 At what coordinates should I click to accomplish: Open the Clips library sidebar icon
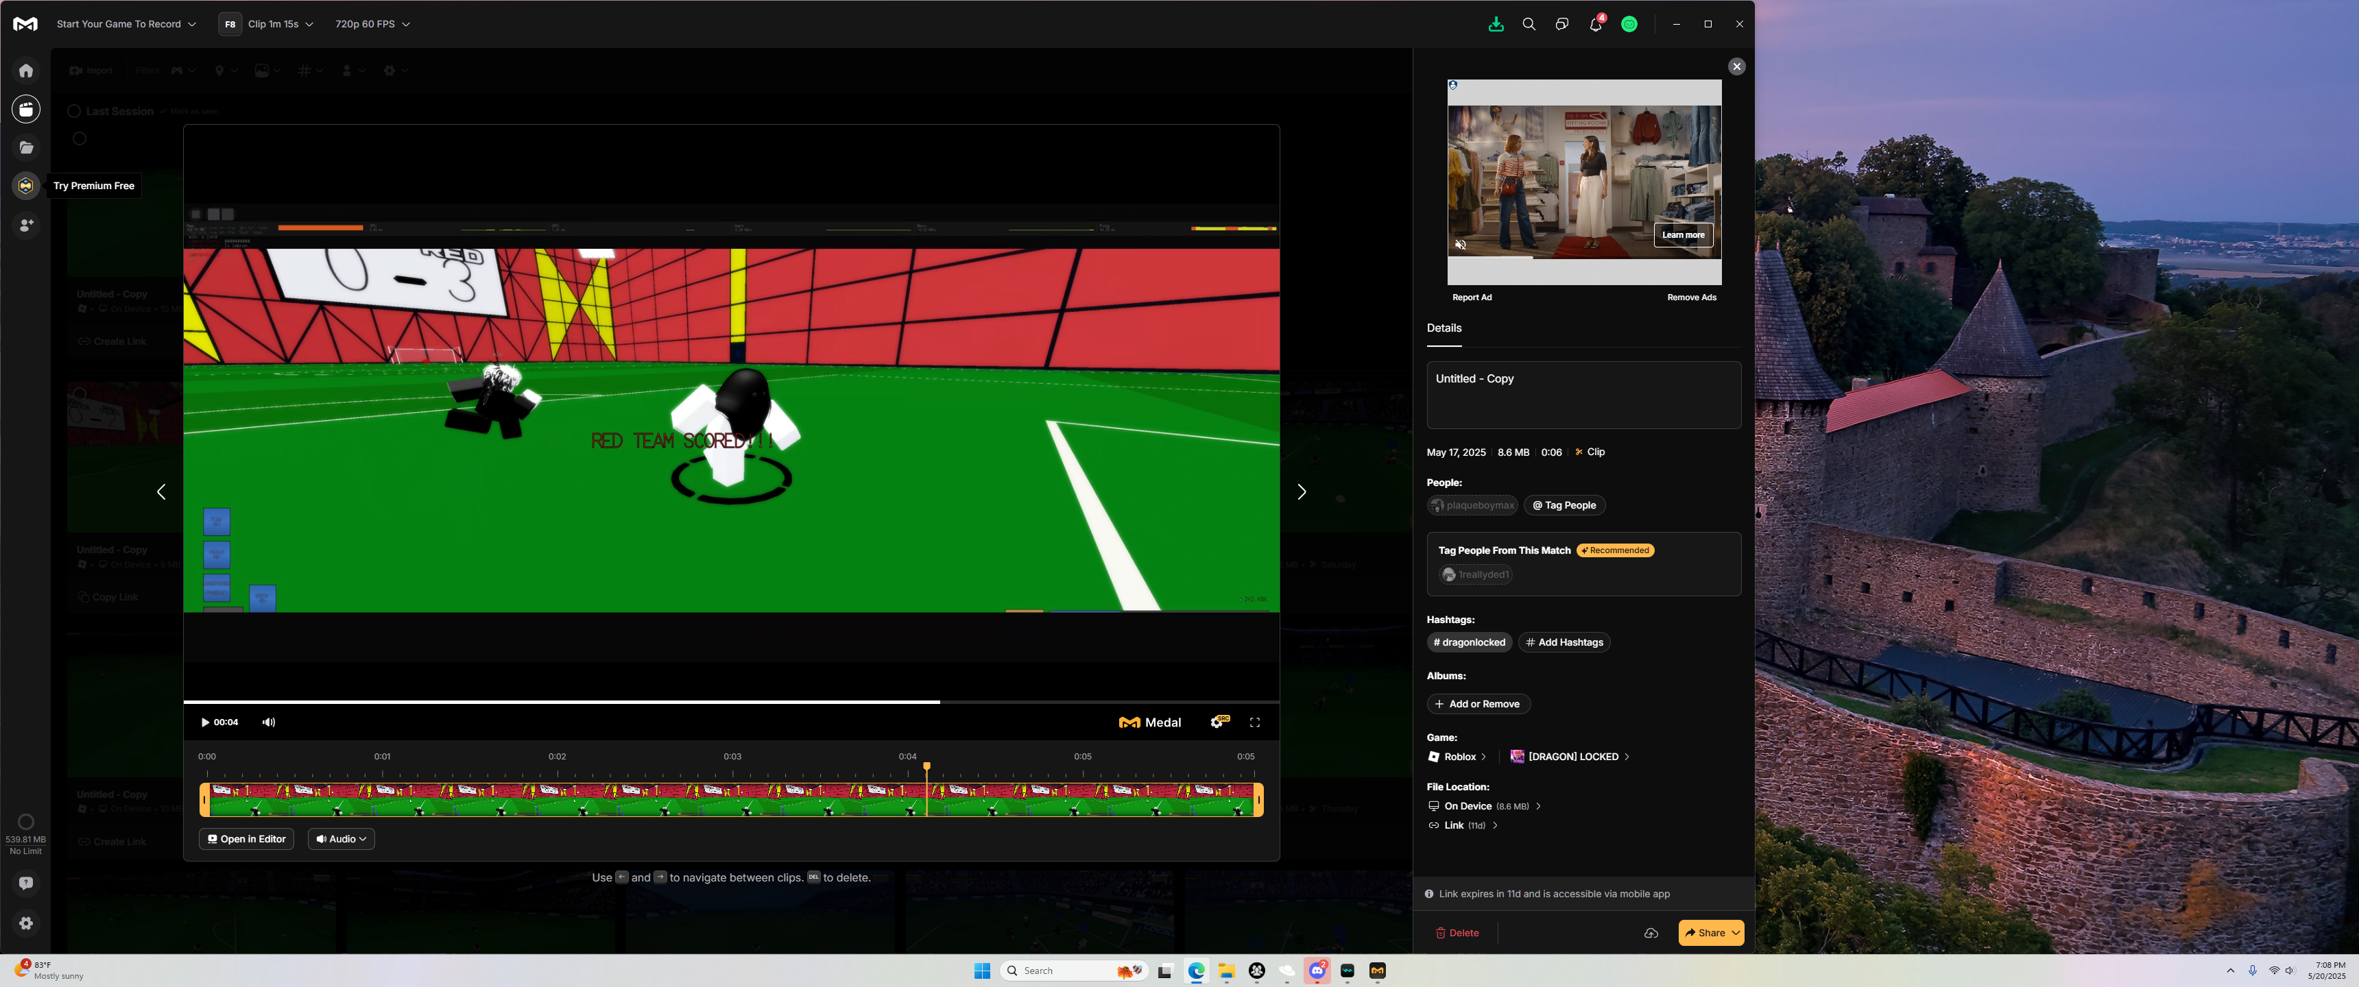tap(25, 109)
